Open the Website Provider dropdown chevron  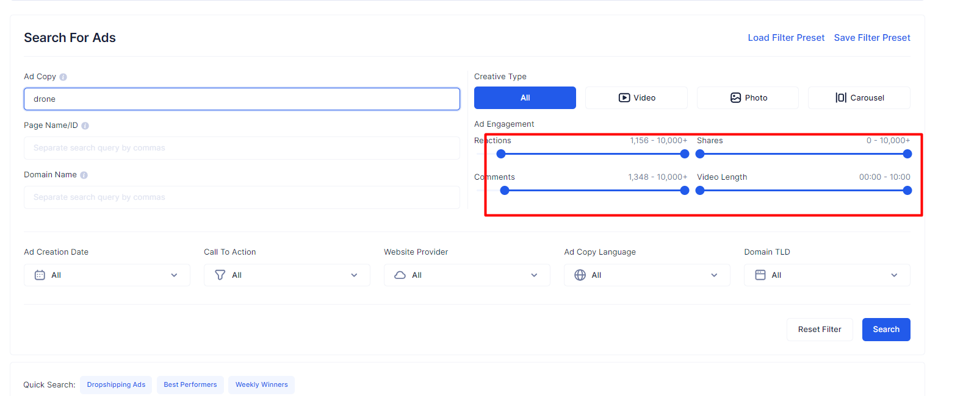[534, 275]
